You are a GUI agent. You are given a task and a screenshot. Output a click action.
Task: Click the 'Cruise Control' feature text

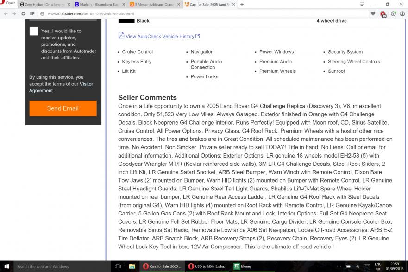[x=138, y=52]
